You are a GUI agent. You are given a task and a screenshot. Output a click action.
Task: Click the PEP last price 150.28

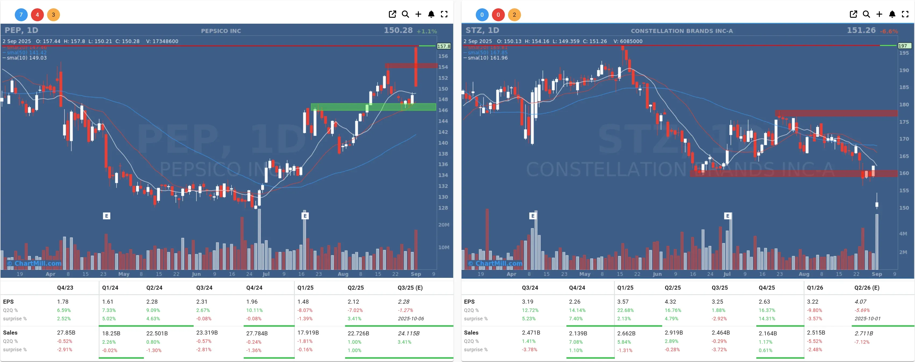tap(398, 30)
